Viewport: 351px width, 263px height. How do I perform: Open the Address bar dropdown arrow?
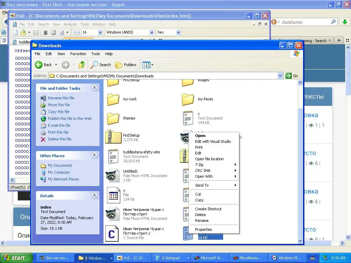[x=280, y=76]
